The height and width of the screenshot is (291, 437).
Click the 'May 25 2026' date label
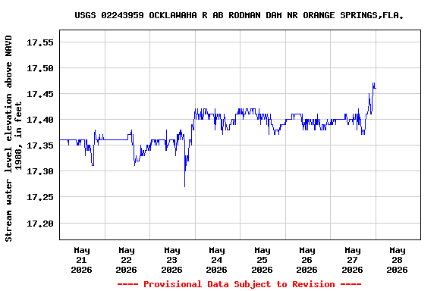(262, 260)
